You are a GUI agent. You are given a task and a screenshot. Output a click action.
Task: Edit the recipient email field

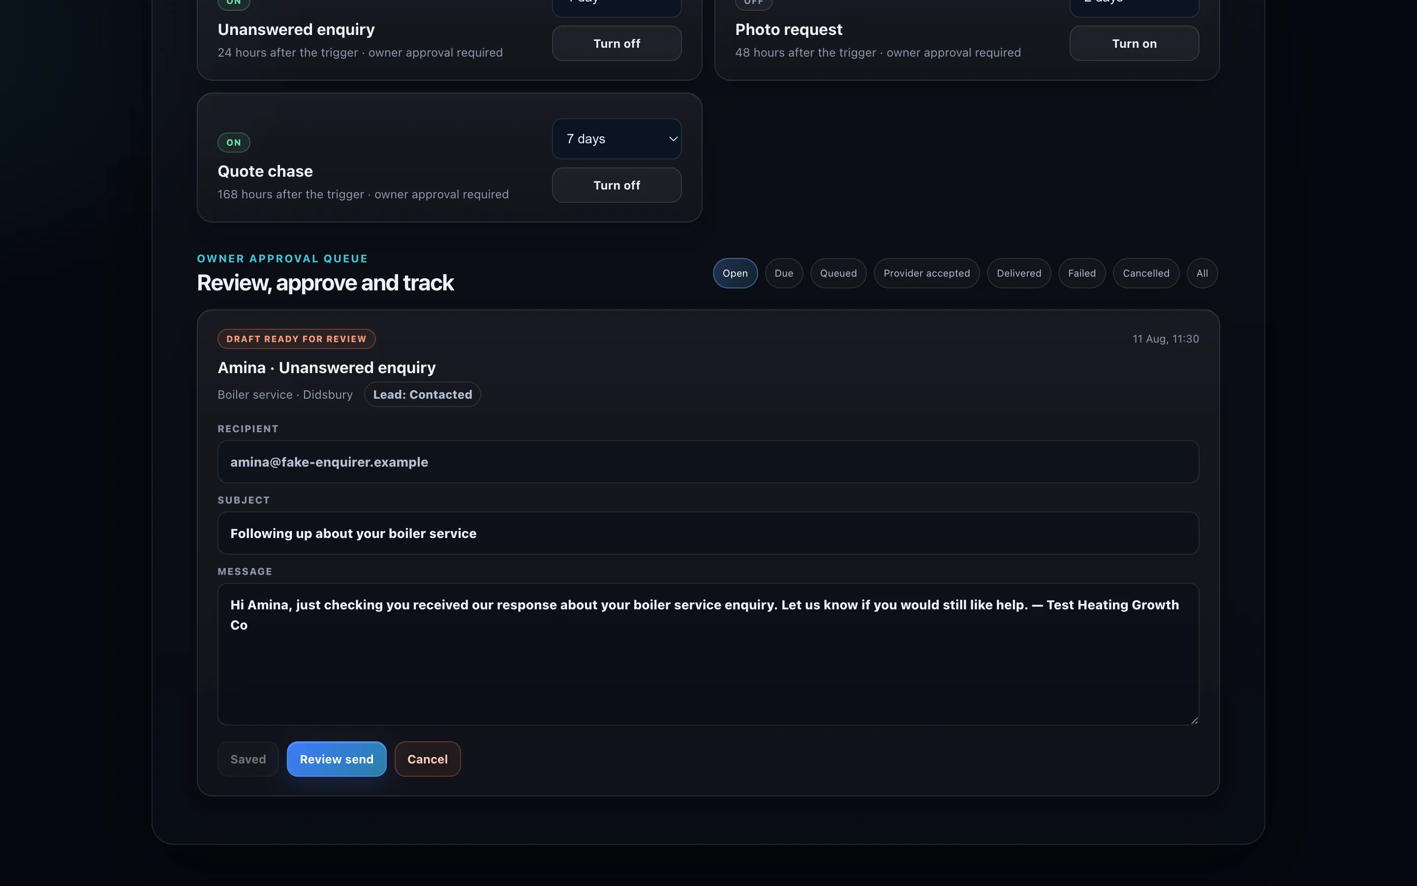point(708,462)
